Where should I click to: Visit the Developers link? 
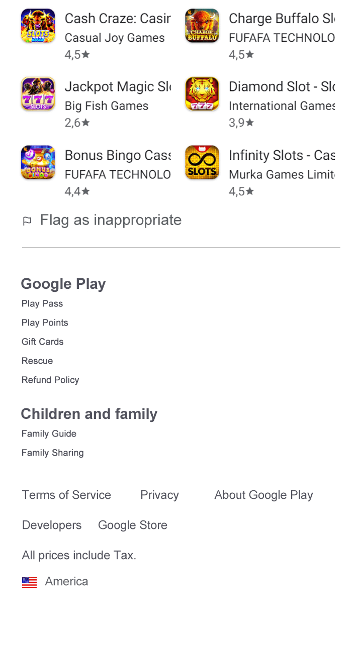pos(52,525)
